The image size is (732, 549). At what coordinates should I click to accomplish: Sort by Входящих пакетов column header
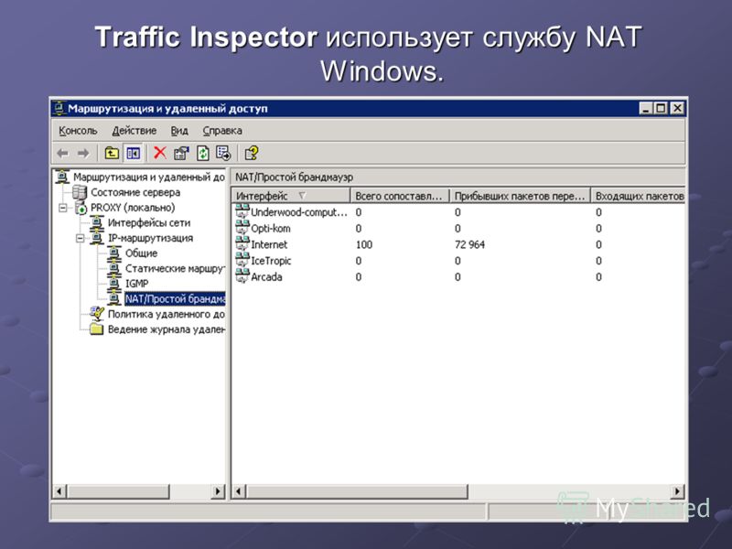click(638, 196)
